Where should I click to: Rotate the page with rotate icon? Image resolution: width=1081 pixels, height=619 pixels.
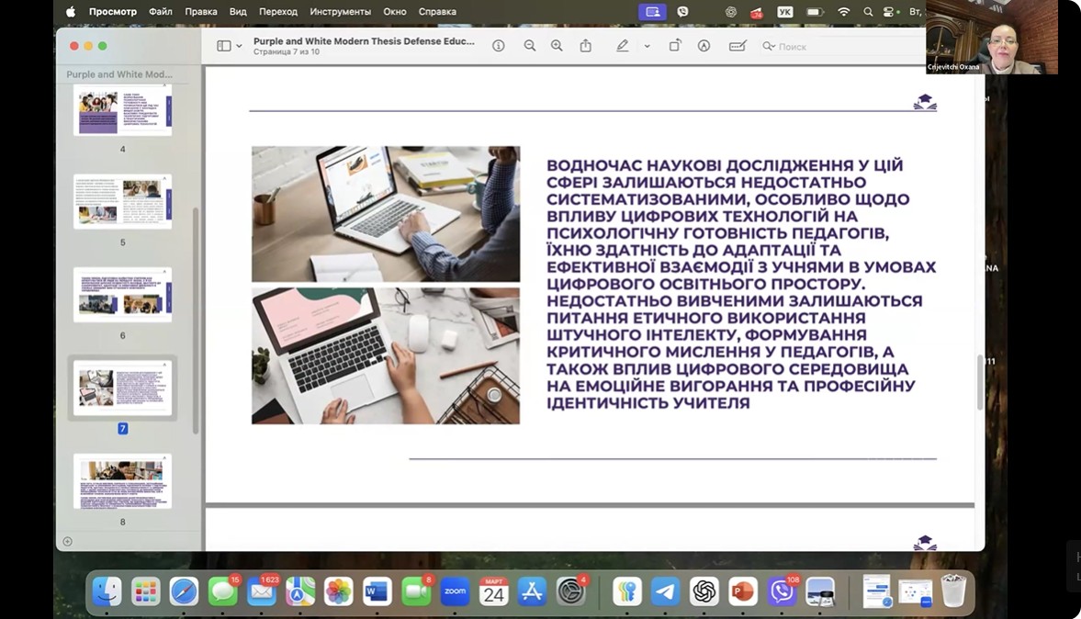coord(675,46)
